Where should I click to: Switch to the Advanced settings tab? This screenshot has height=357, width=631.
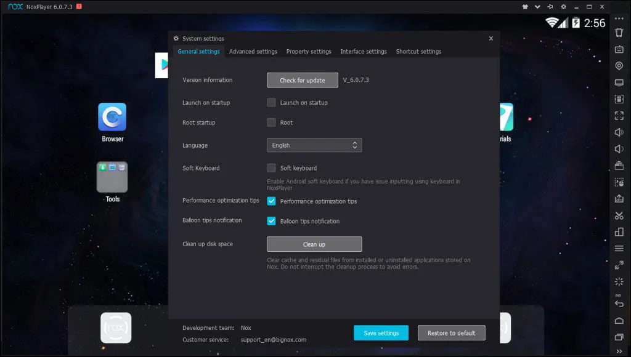(253, 52)
